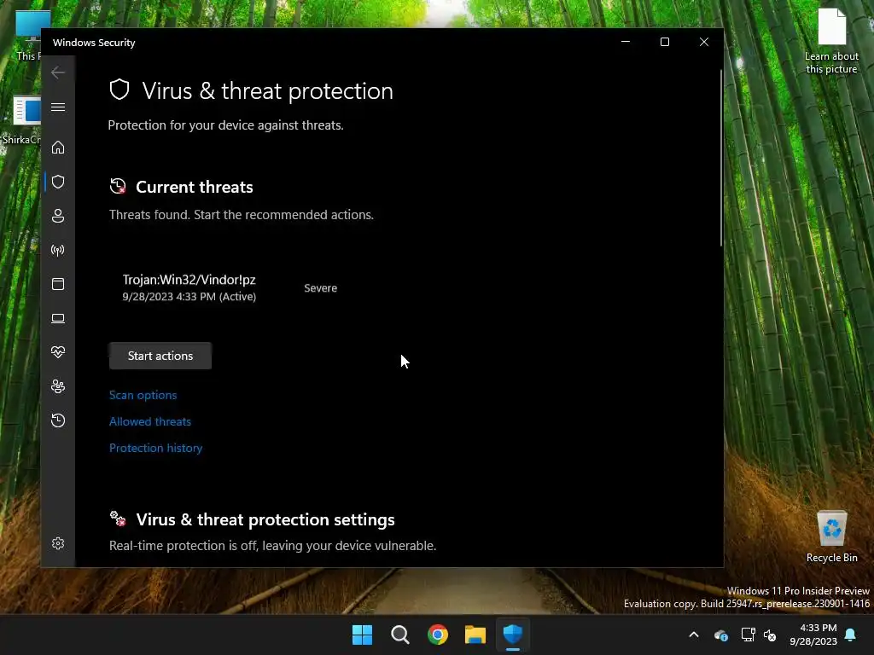Open Allowed threats link
This screenshot has width=874, height=655.
click(150, 421)
